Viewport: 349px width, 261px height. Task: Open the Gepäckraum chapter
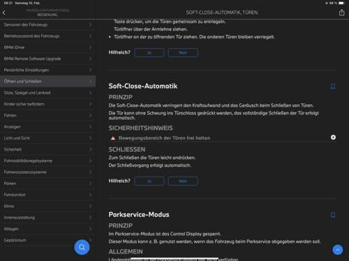tap(47, 240)
